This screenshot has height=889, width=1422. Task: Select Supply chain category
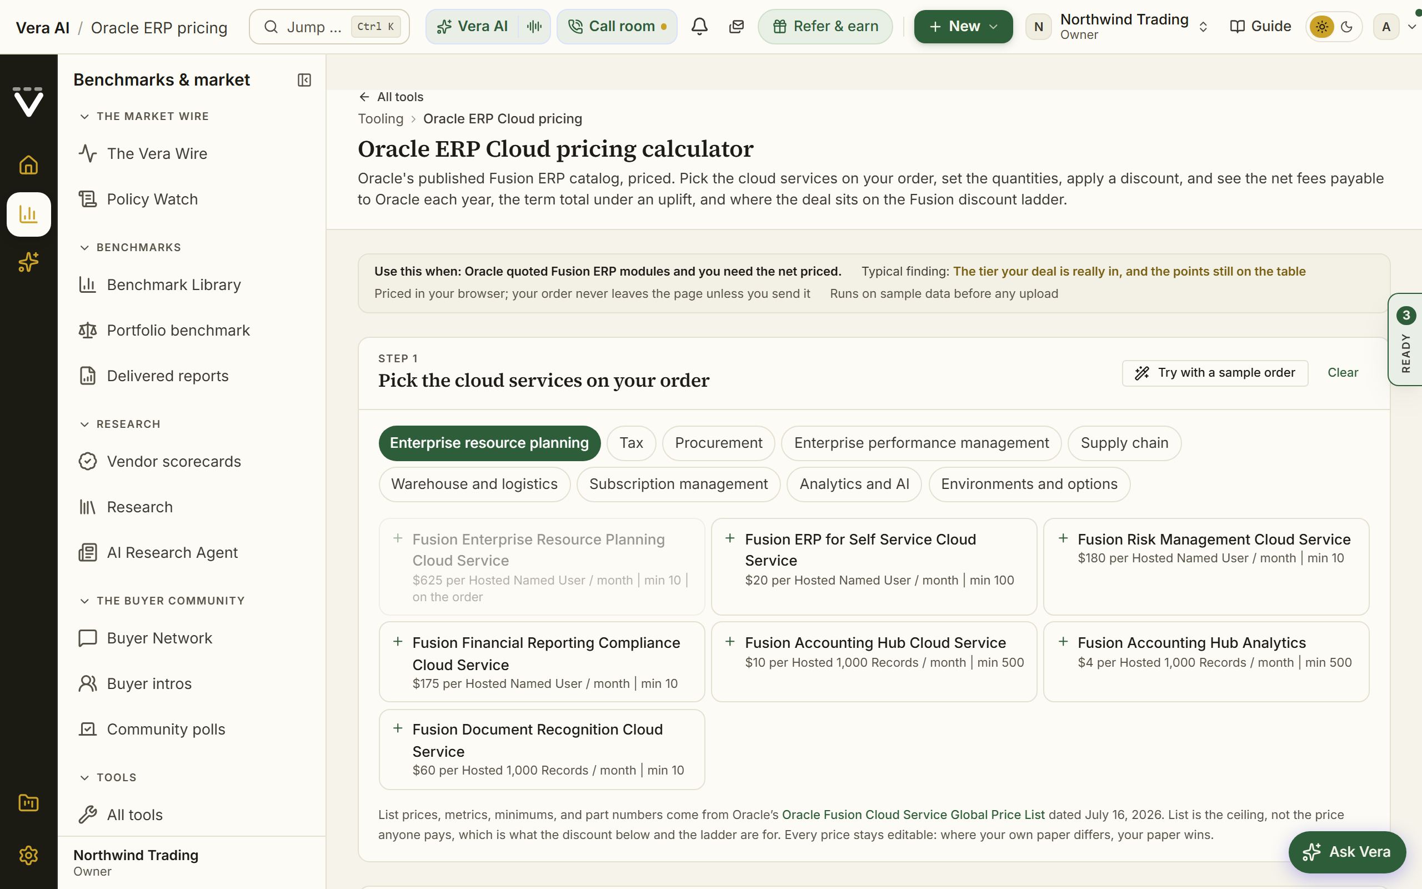1124,443
